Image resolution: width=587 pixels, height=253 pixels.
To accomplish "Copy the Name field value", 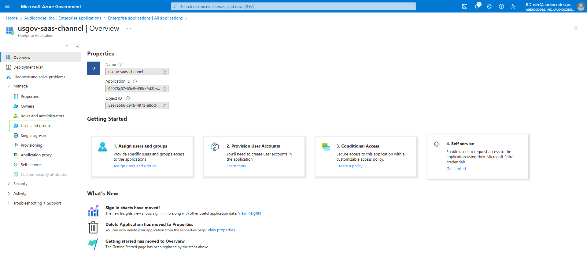I will pos(164,72).
